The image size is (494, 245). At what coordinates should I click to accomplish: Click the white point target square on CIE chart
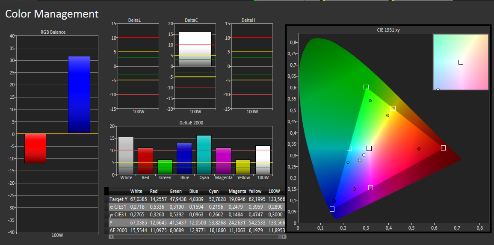pos(369,148)
